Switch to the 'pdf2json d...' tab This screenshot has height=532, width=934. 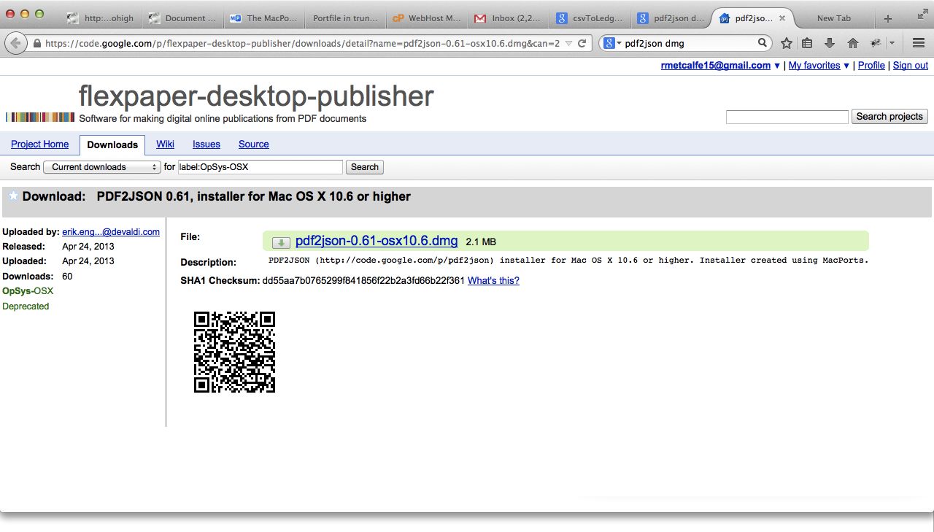(x=671, y=18)
